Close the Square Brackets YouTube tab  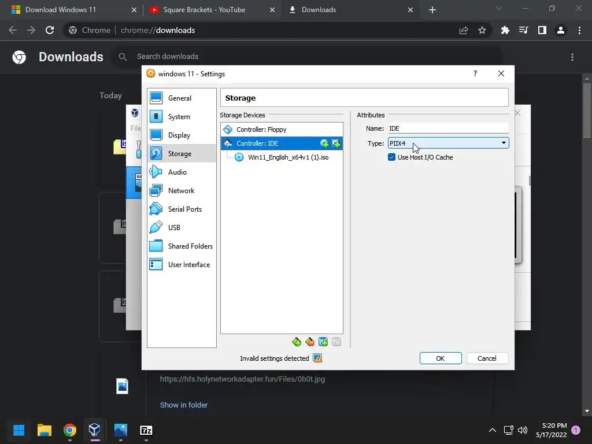(x=272, y=10)
